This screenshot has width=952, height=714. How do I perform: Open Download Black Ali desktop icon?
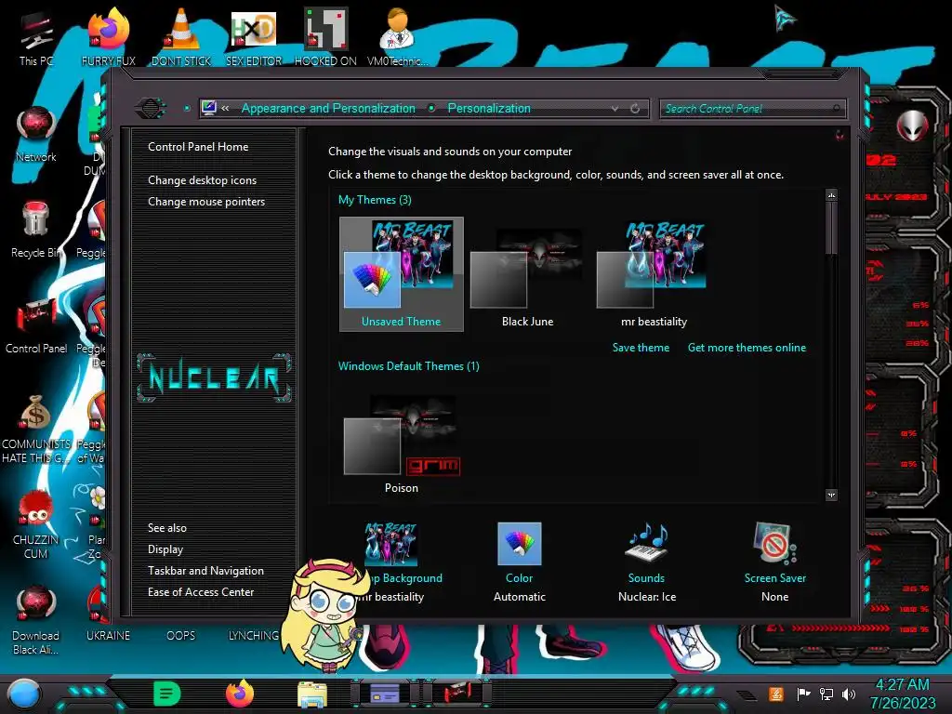[36, 620]
